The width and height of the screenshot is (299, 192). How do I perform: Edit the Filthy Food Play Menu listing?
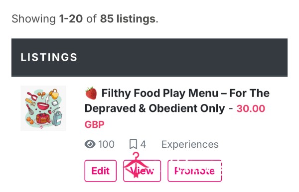(101, 171)
